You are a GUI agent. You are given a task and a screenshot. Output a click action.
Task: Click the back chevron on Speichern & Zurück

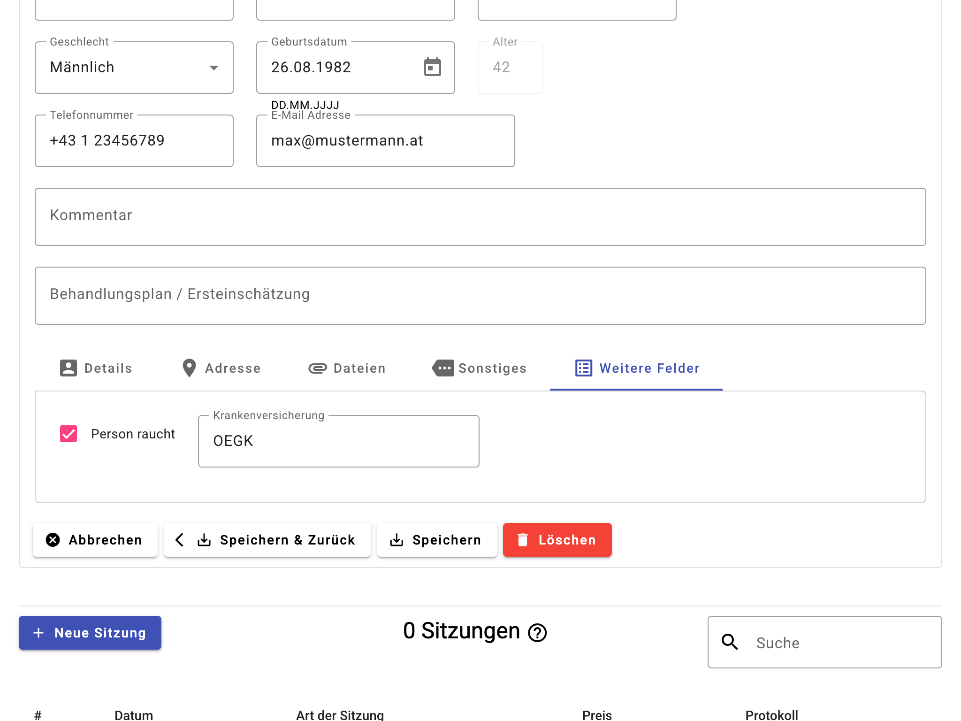[x=179, y=540]
